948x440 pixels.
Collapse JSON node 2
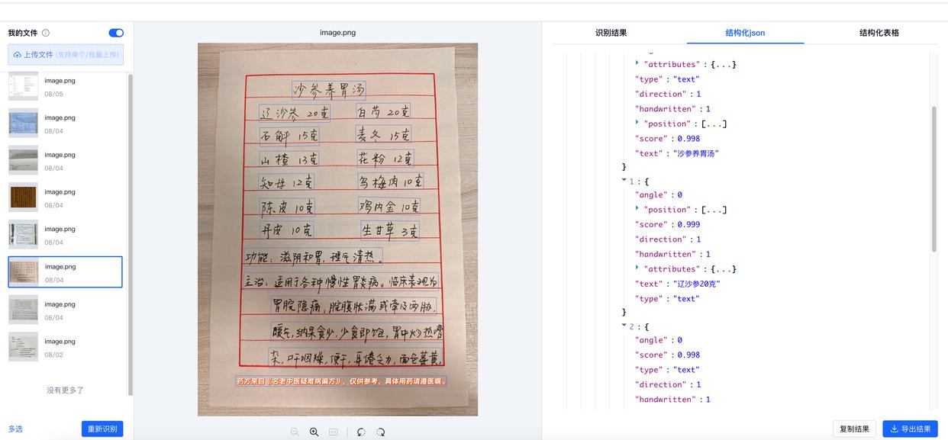click(x=624, y=326)
